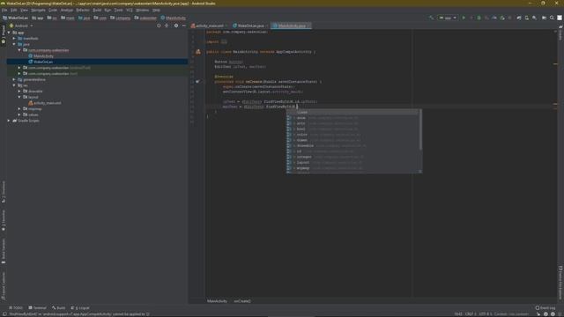Choose 'integer' from the completion popup

[x=352, y=157]
